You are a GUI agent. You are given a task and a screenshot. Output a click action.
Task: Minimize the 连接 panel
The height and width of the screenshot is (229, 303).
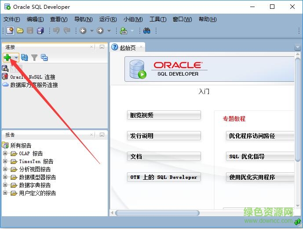(102, 47)
